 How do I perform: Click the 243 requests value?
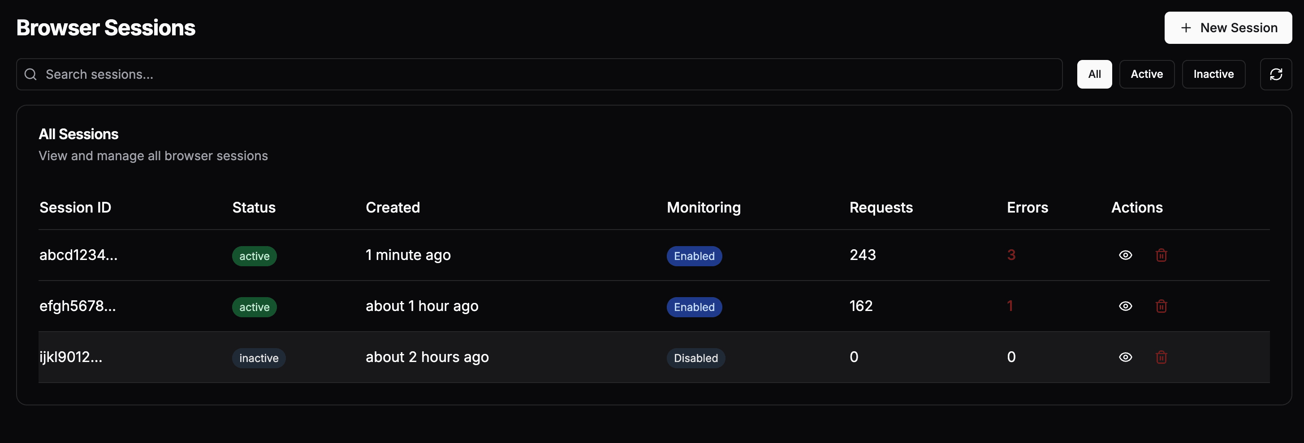[x=863, y=255]
